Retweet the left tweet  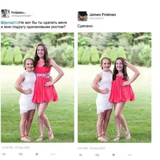click(x=21, y=154)
